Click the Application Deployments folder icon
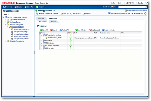 tap(8, 20)
